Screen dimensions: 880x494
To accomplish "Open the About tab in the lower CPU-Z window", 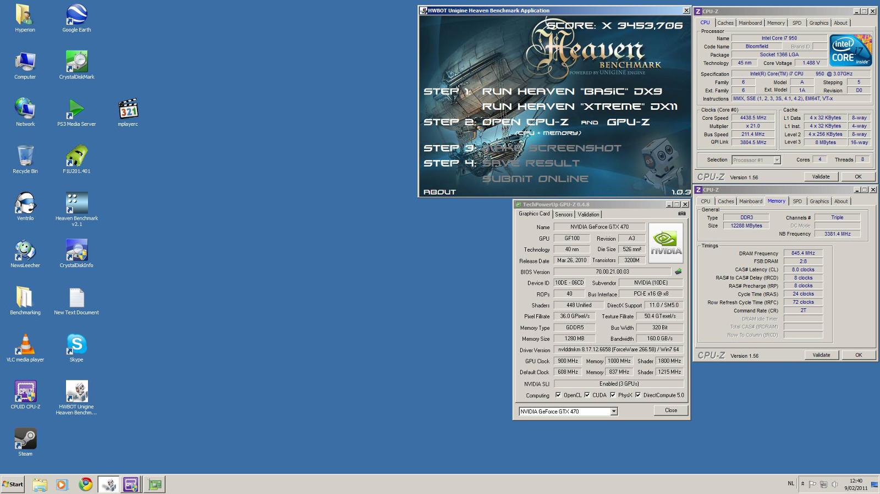I will click(841, 202).
